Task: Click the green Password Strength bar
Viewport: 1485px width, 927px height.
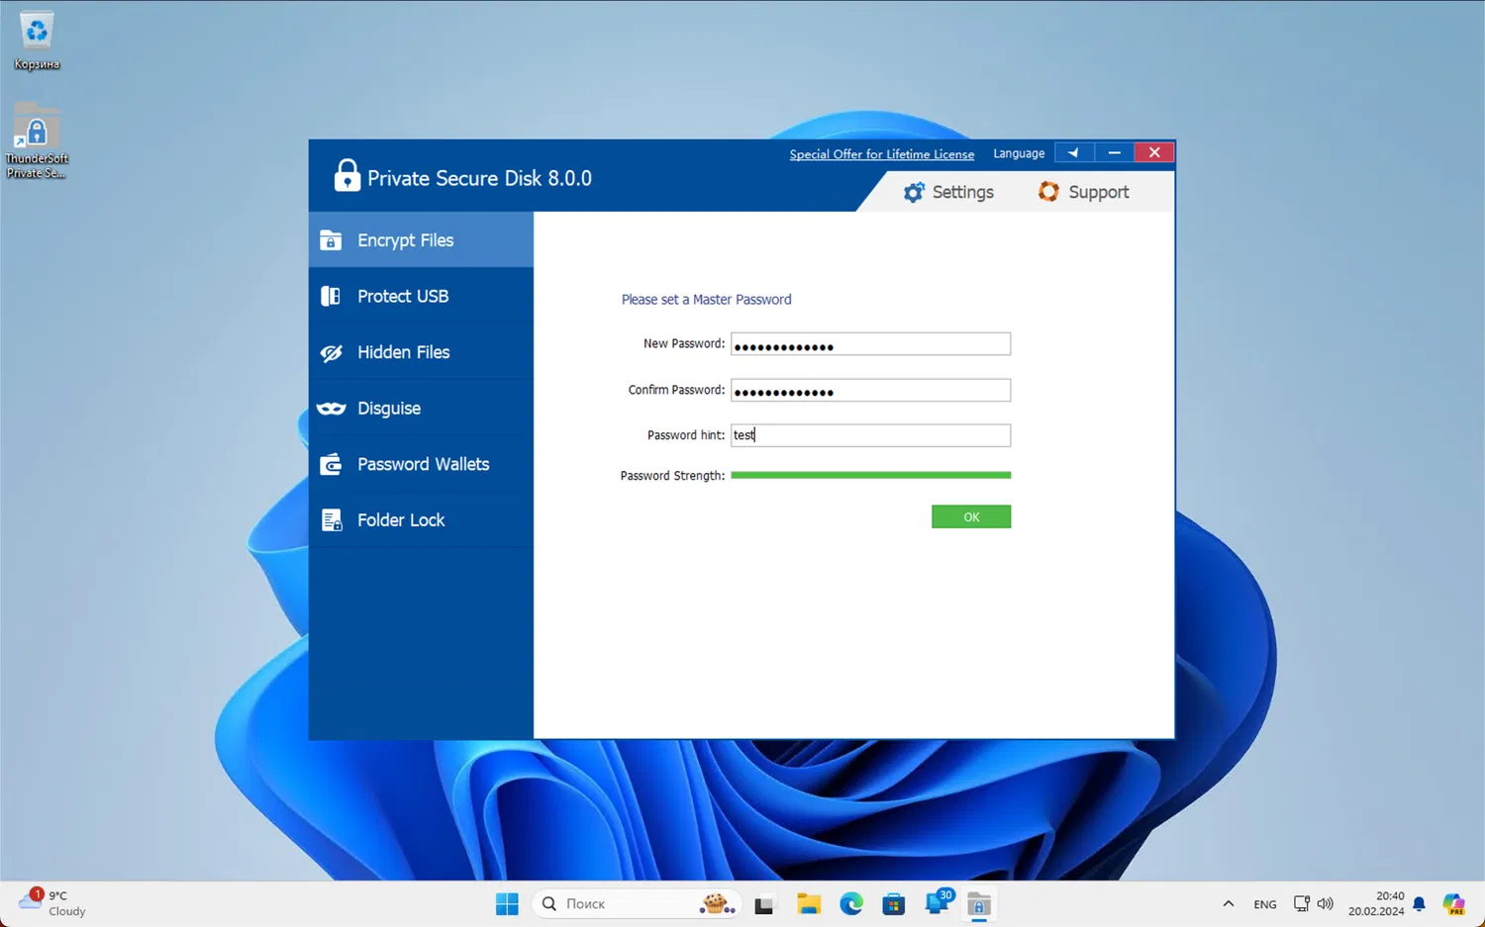Action: [x=871, y=476]
